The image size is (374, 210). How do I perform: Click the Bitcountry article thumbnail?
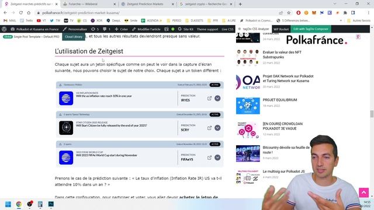[248, 153]
